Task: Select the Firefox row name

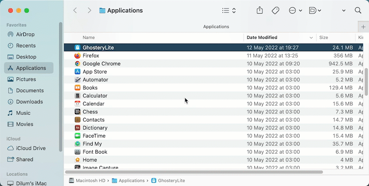Action: tap(91, 55)
